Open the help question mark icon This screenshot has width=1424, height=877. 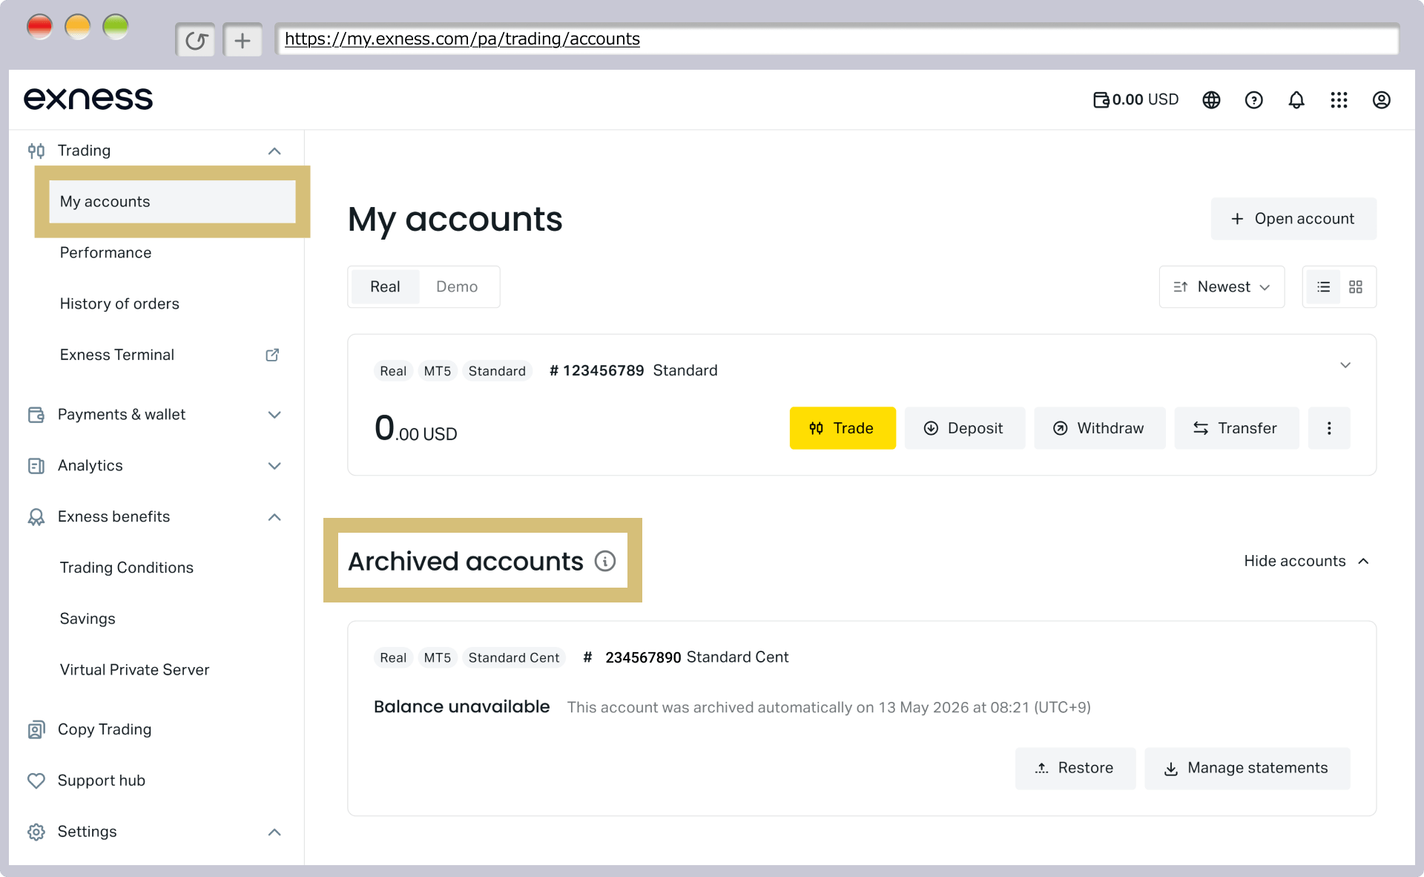click(x=1253, y=99)
